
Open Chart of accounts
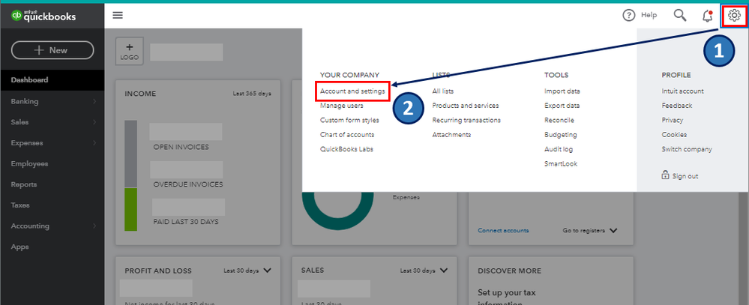pos(347,135)
